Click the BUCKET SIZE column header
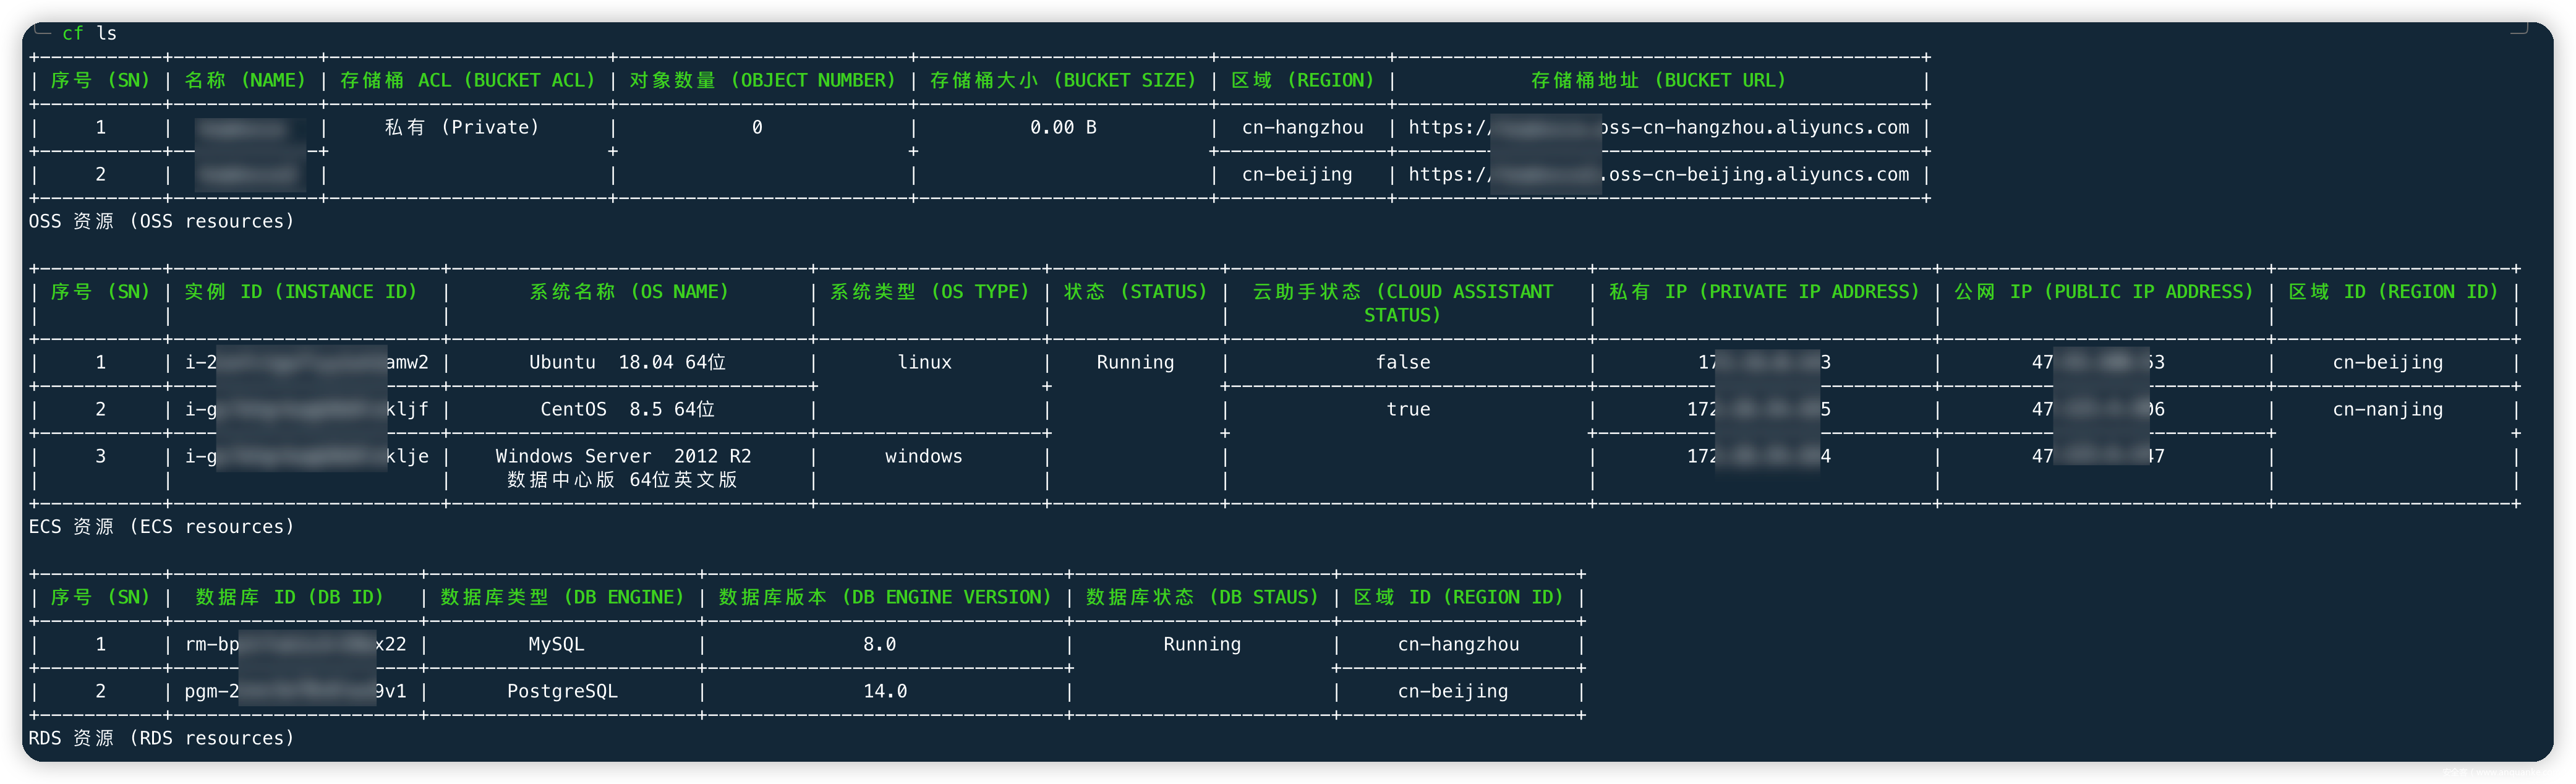This screenshot has height=784, width=2576. click(1062, 81)
